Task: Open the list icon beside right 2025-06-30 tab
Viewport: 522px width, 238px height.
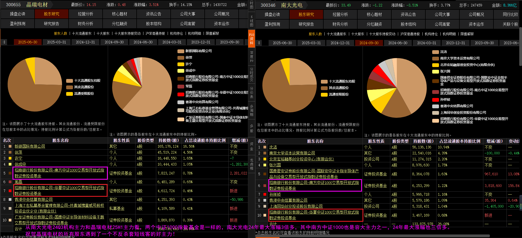Action: (259, 43)
